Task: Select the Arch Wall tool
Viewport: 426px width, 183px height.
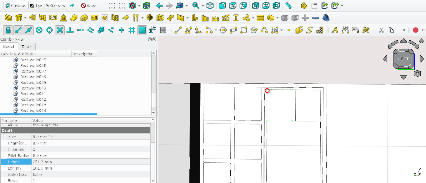Action: tap(8, 18)
